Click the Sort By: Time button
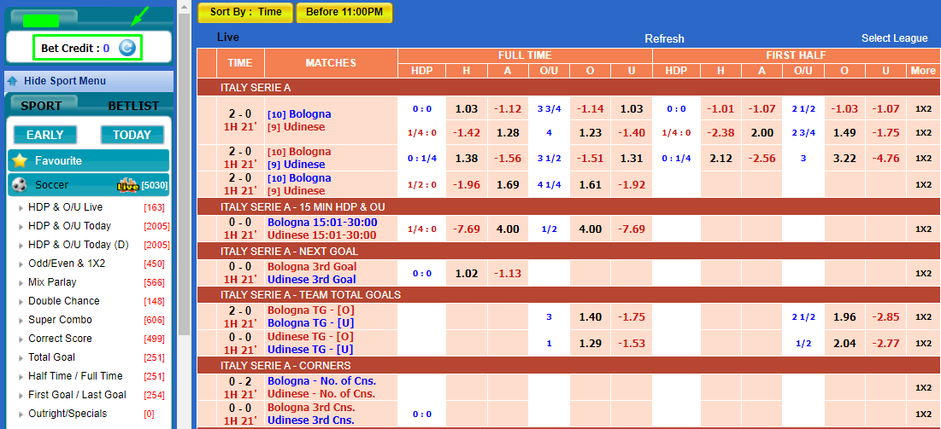 coord(245,12)
